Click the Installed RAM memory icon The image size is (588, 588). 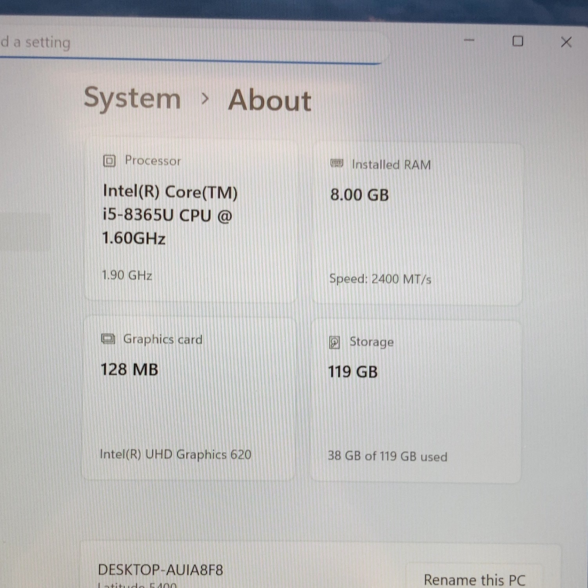[x=337, y=163]
